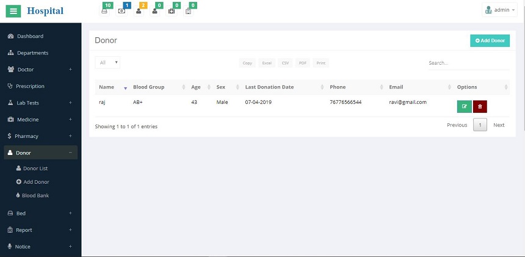Screen dimensions: 525x257
Task: Click the phone number 76776566544
Action: pos(346,102)
